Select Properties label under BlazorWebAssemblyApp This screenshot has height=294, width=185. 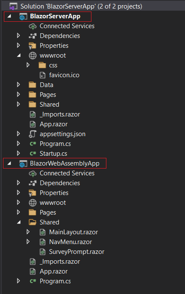click(54, 193)
